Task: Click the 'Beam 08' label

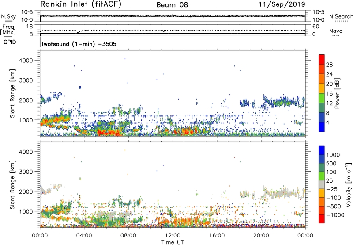Action: click(x=172, y=5)
